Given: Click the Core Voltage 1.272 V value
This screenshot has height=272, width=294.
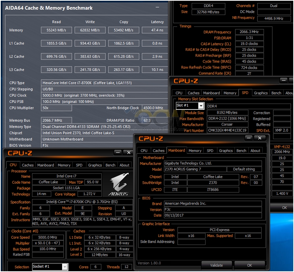Looking at the screenshot, I should pyautogui.click(x=90, y=194).
